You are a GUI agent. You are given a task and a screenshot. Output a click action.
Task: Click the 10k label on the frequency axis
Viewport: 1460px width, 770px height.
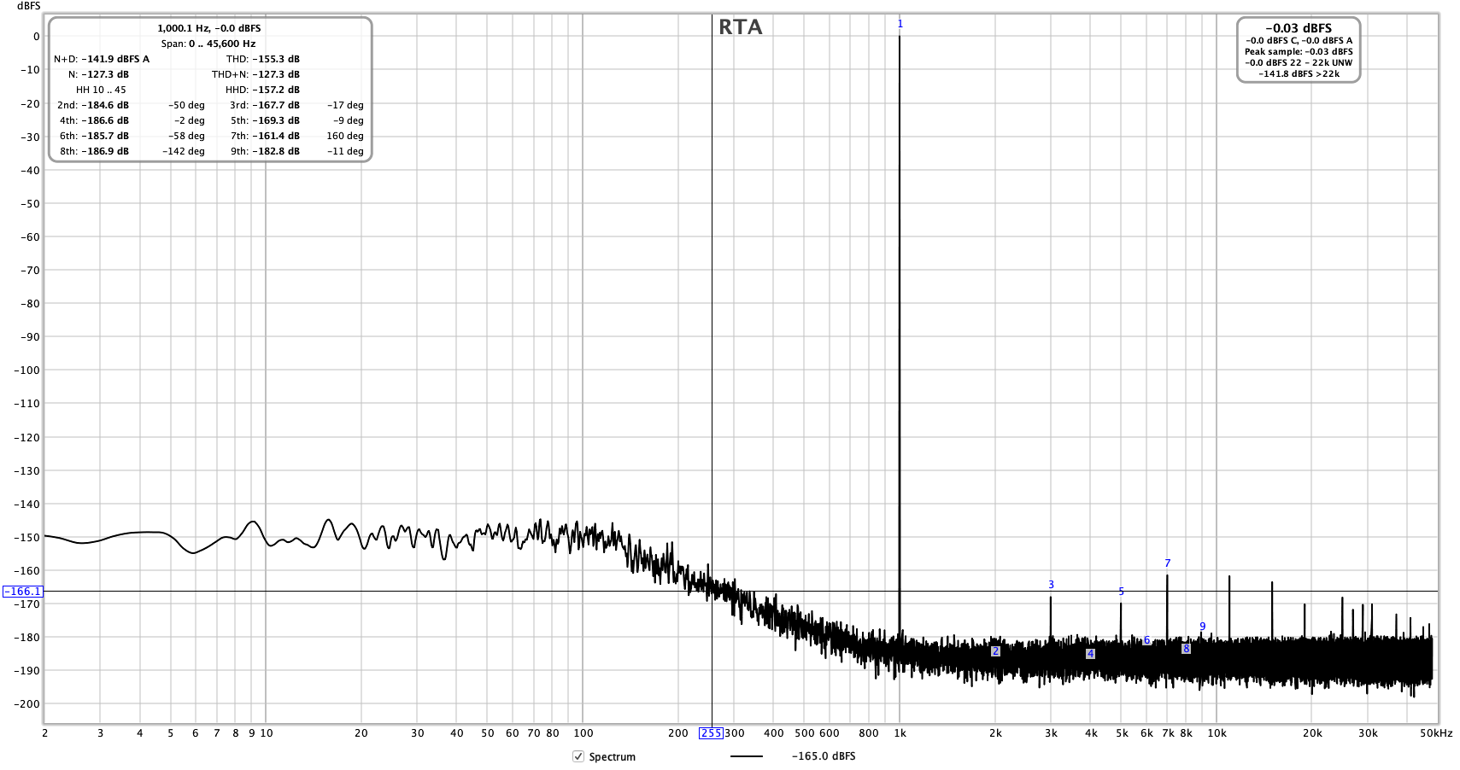(1217, 733)
